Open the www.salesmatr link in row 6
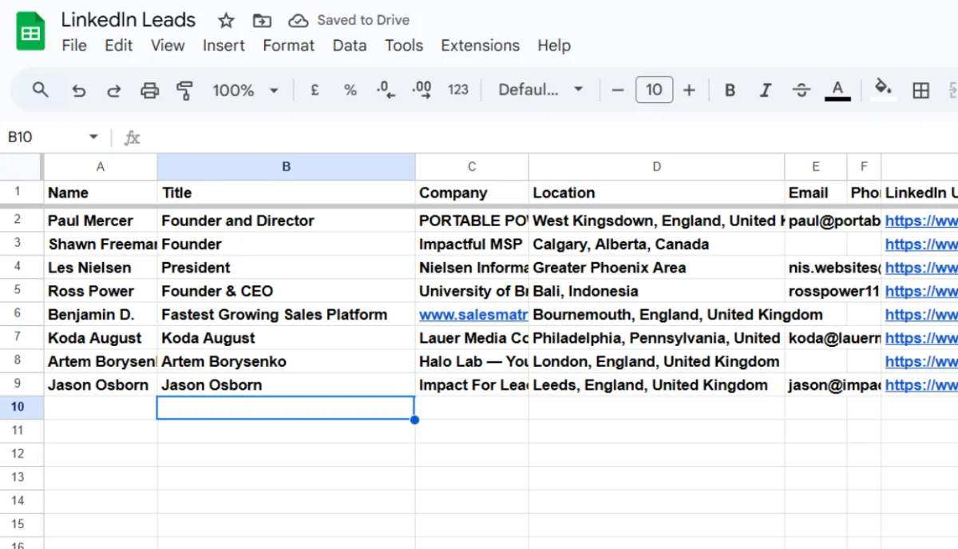 click(x=474, y=315)
